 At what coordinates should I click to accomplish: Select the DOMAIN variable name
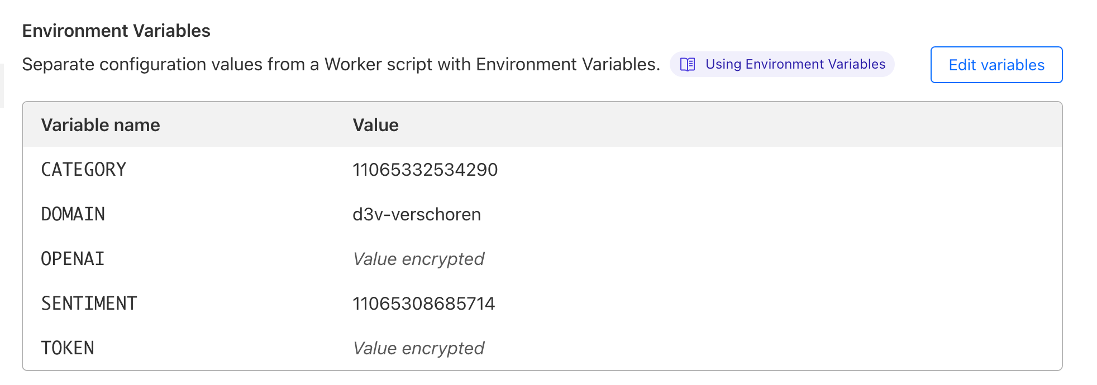click(73, 214)
